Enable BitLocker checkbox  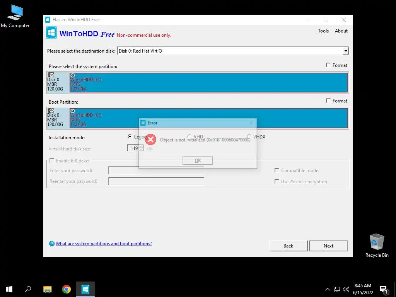pos(52,160)
